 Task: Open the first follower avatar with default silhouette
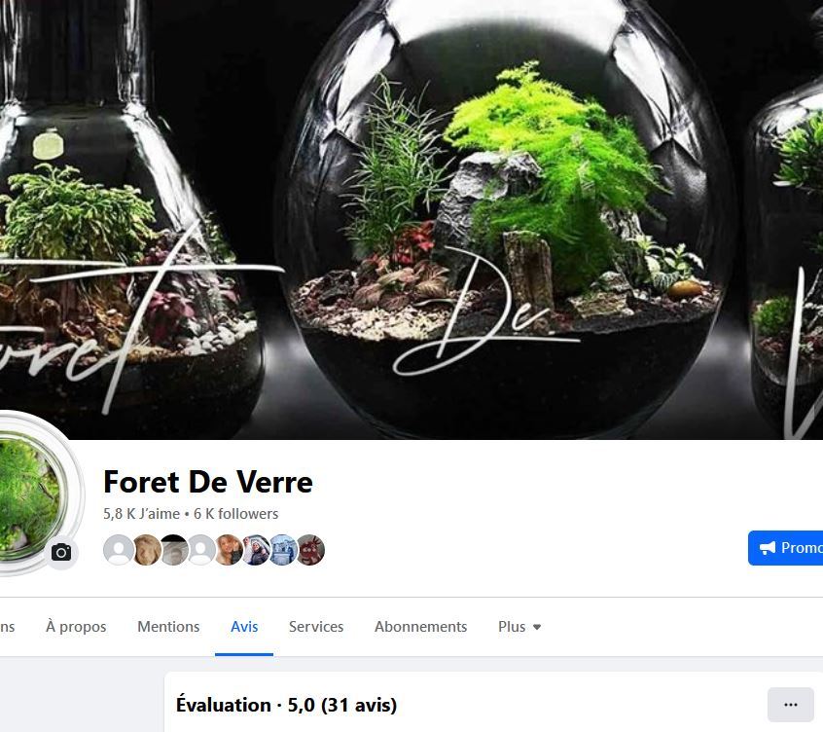[119, 550]
